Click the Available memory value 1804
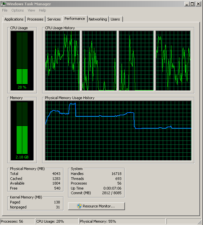203x225 pixels. (56, 183)
